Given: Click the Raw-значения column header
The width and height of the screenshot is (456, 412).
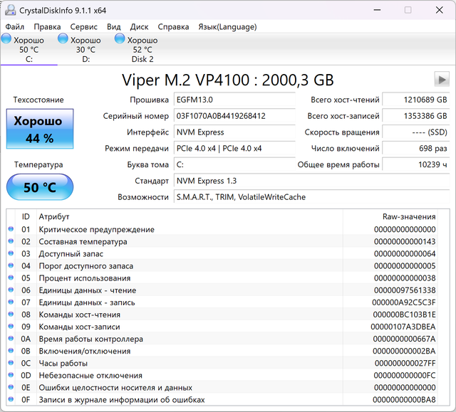Looking at the screenshot, I should (390, 216).
